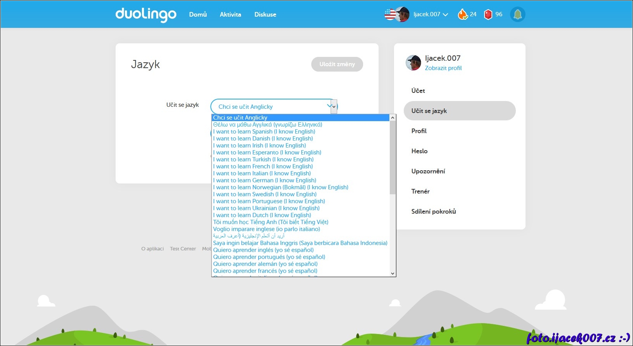Click the US flag course icon

click(x=390, y=14)
